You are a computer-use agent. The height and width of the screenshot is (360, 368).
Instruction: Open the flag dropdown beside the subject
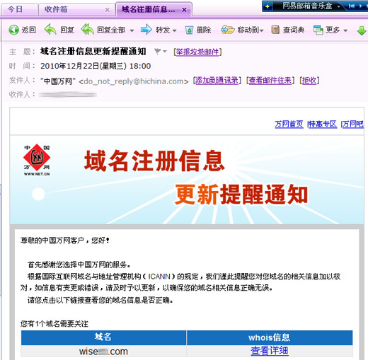(x=164, y=51)
